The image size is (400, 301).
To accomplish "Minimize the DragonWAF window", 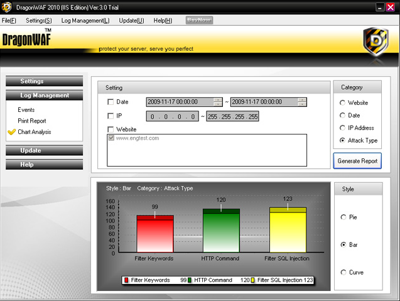I will pyautogui.click(x=379, y=7).
